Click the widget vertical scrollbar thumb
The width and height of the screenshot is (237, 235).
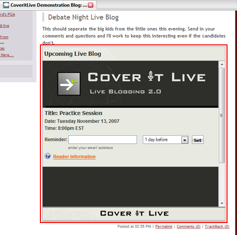(222, 115)
